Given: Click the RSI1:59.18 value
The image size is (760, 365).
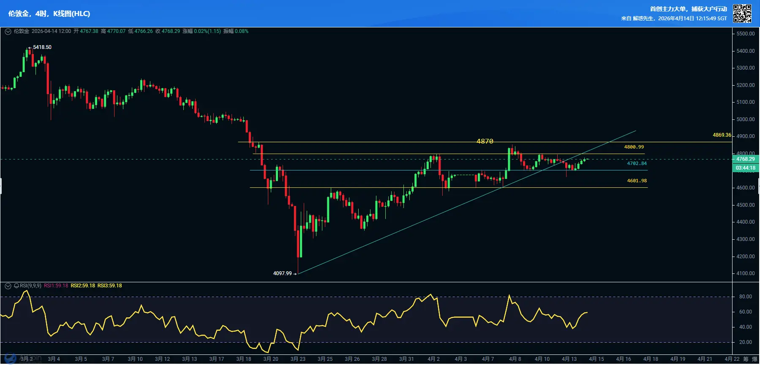Looking at the screenshot, I should pyautogui.click(x=56, y=286).
